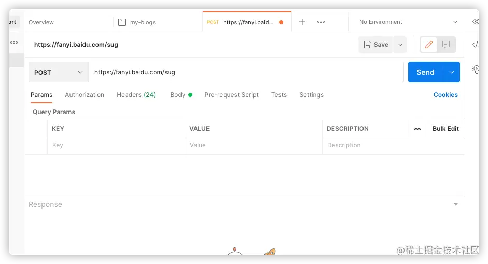Click the lightbulb info icon in right sidebar
The image size is (488, 264).
point(476,69)
